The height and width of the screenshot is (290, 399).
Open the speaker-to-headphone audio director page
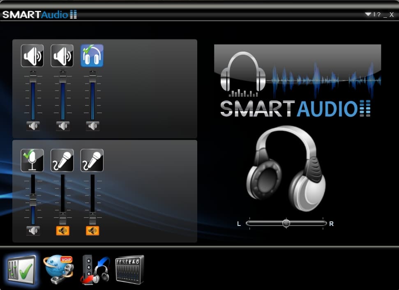point(95,269)
